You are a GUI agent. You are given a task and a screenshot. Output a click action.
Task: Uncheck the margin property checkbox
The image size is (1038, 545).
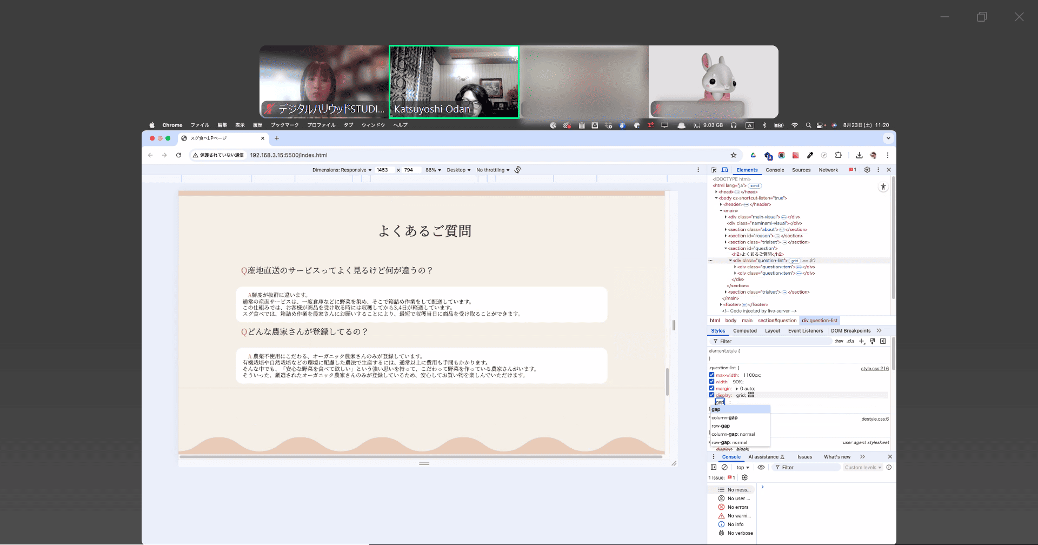click(711, 388)
